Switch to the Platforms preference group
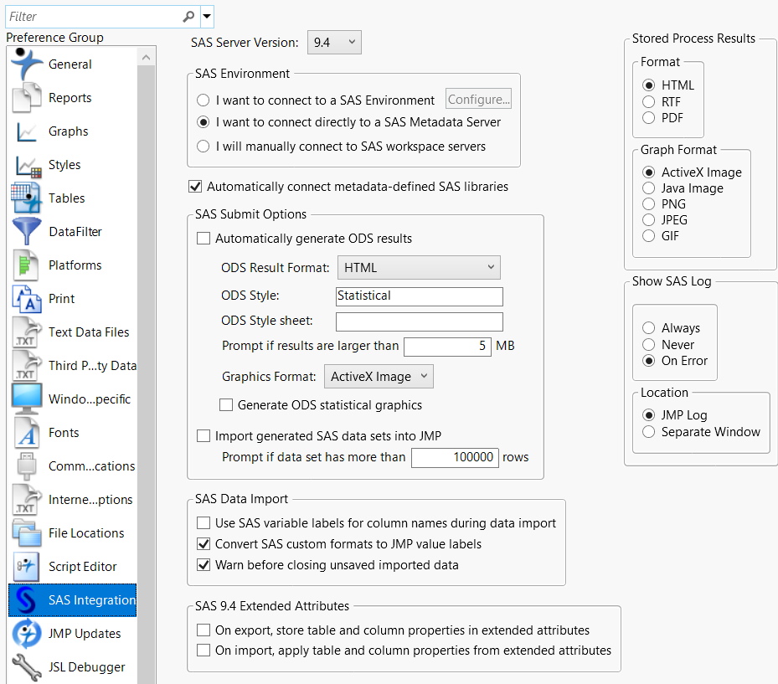 (x=75, y=265)
